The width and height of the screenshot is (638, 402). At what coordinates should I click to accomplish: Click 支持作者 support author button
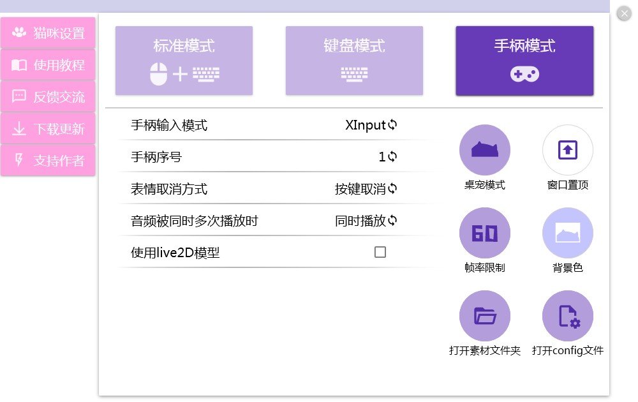point(48,161)
